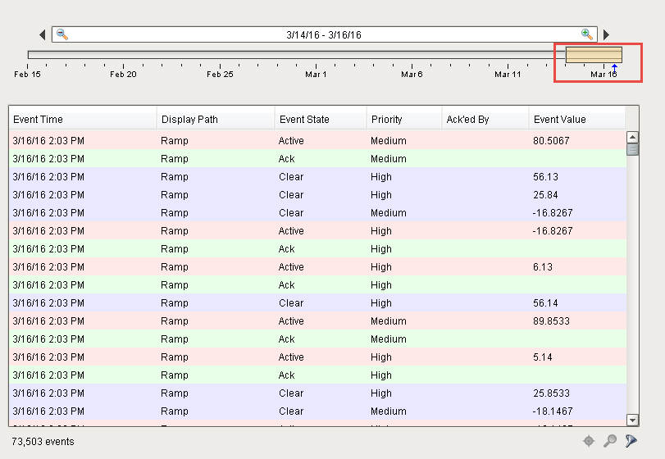The image size is (665, 459).
Task: Click Active in the 80.5067 row
Action: pos(291,141)
